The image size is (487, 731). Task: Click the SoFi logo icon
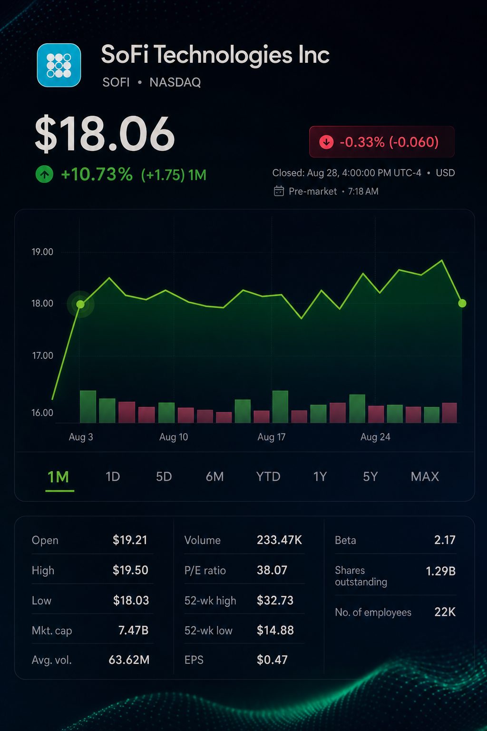(59, 65)
